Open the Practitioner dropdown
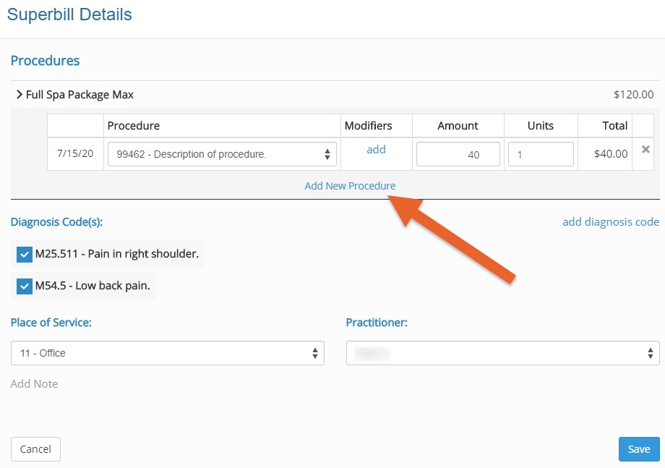This screenshot has width=665, height=468. point(503,353)
